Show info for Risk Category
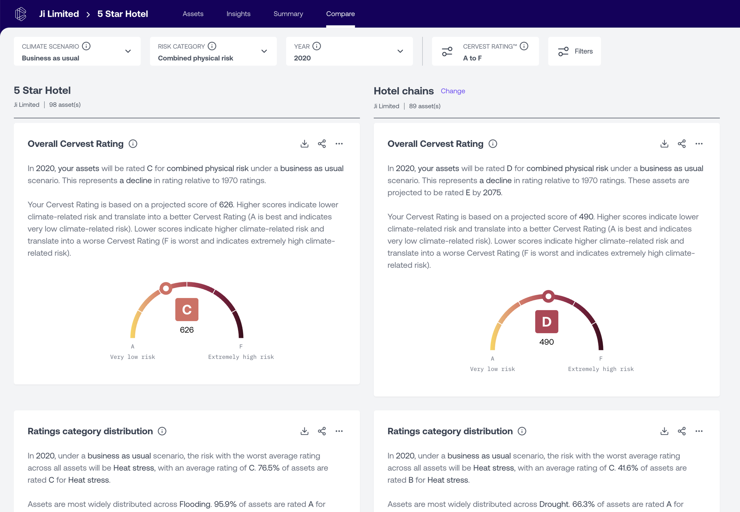Image resolution: width=740 pixels, height=512 pixels. pyautogui.click(x=212, y=46)
